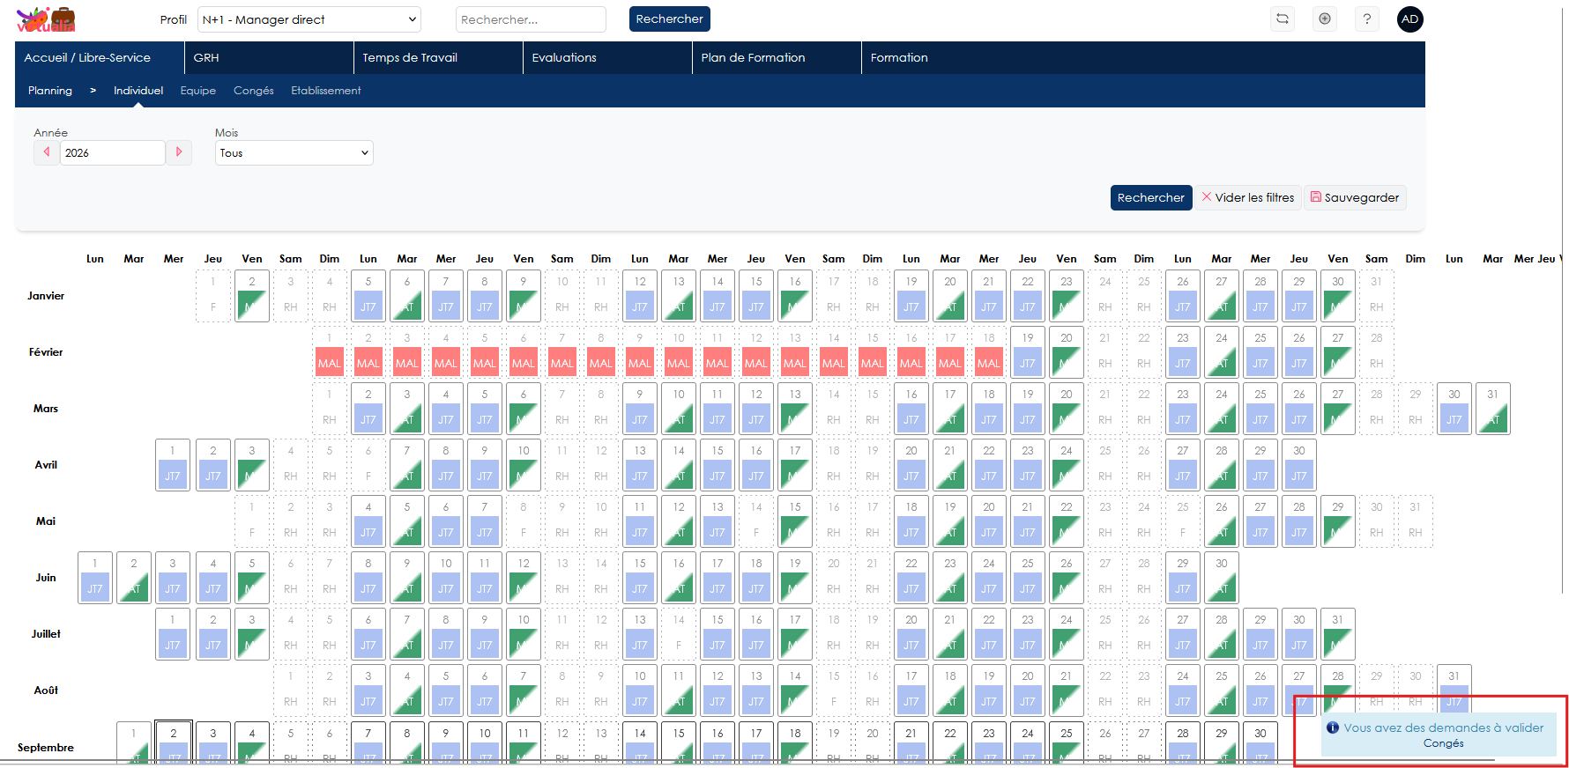Select the July 14 holiday cell
This screenshot has height=768, width=1569.
[x=679, y=634]
